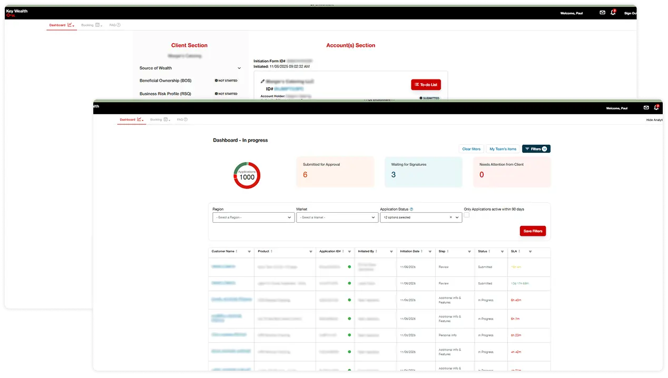Enable Only Applications active within 90 days
668x378 pixels.
[466, 215]
